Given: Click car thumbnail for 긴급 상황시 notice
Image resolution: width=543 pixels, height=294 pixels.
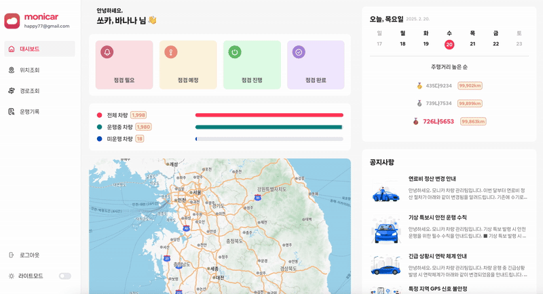Looking at the screenshot, I should pyautogui.click(x=386, y=266).
